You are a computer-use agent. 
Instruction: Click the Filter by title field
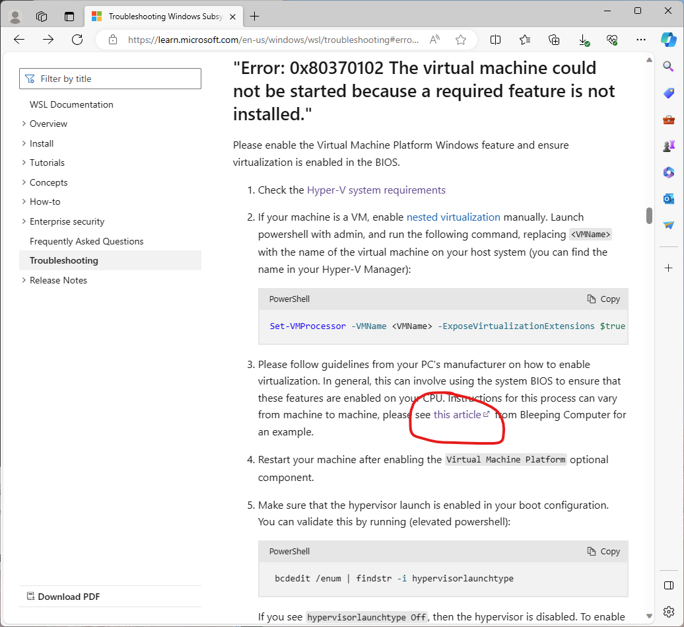coord(110,78)
